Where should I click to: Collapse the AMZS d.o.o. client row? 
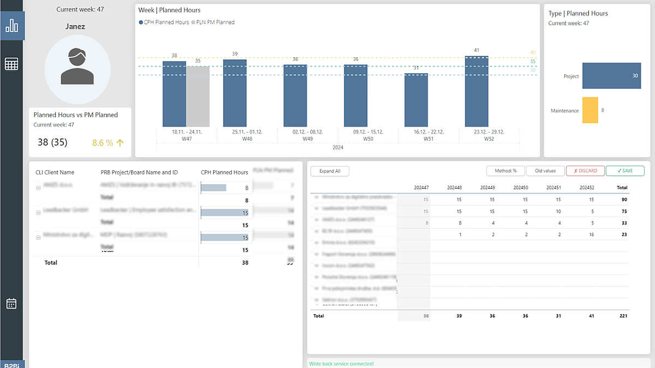click(x=38, y=188)
